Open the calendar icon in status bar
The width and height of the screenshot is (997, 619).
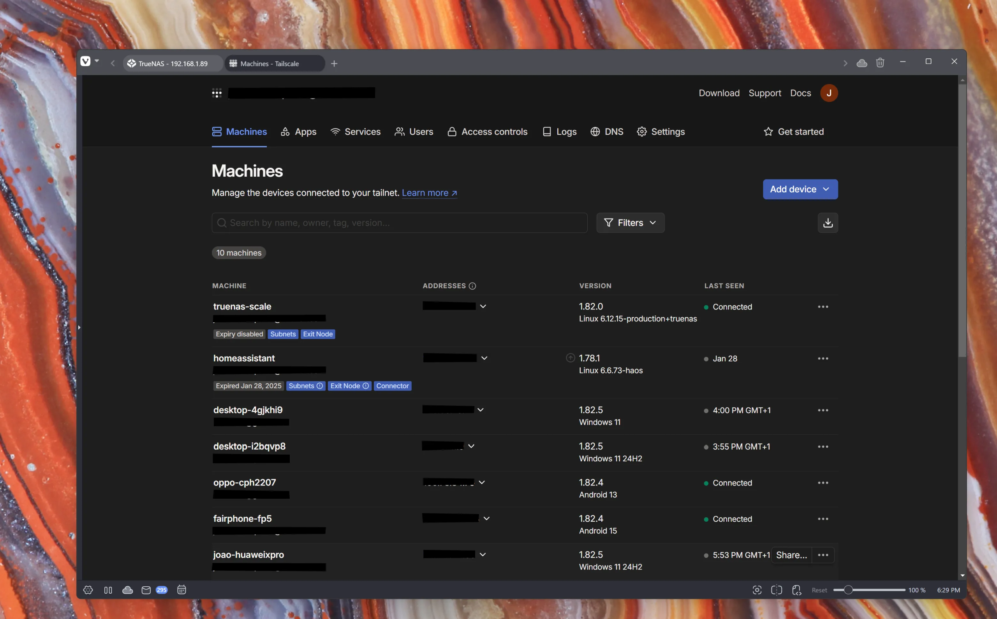[181, 590]
